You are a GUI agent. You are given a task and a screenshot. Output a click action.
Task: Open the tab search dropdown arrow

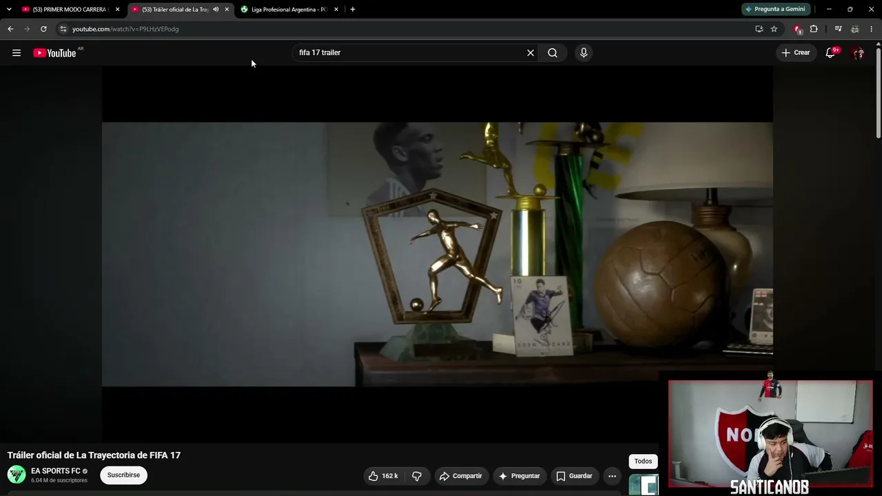click(x=9, y=9)
